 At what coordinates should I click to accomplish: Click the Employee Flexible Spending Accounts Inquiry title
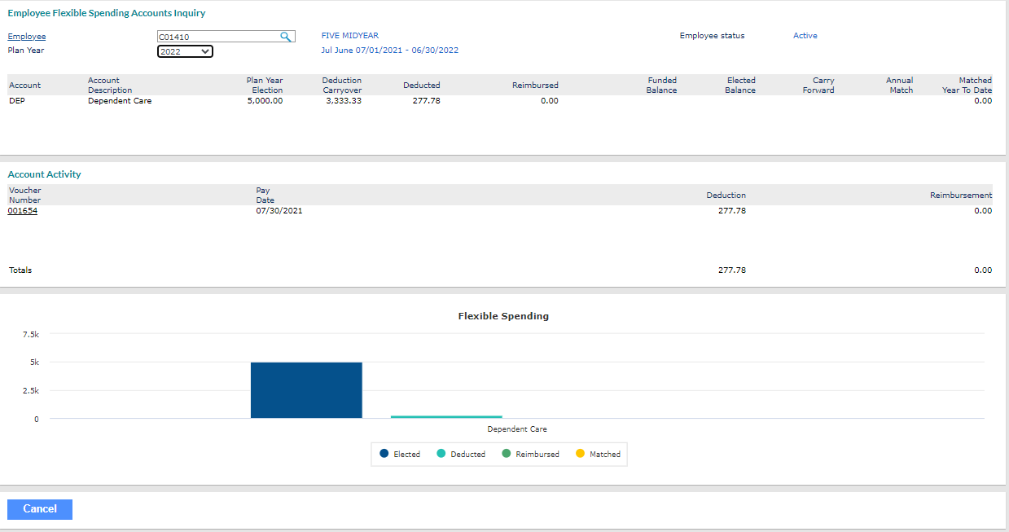(106, 13)
